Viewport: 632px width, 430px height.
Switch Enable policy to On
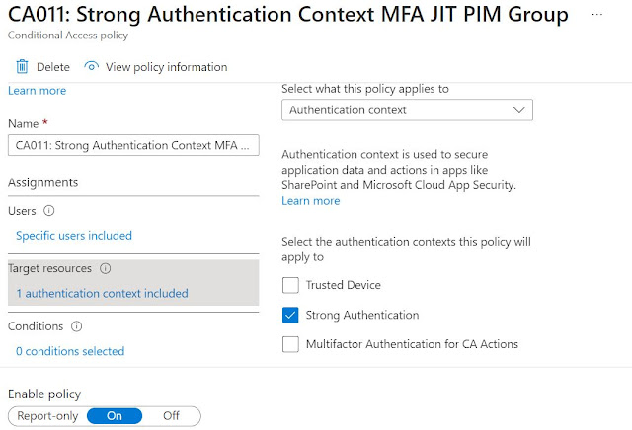pos(115,416)
